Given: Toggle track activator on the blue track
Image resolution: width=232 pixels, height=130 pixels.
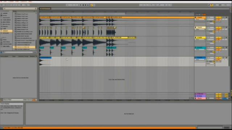Looking at the screenshot, I should [219, 58].
